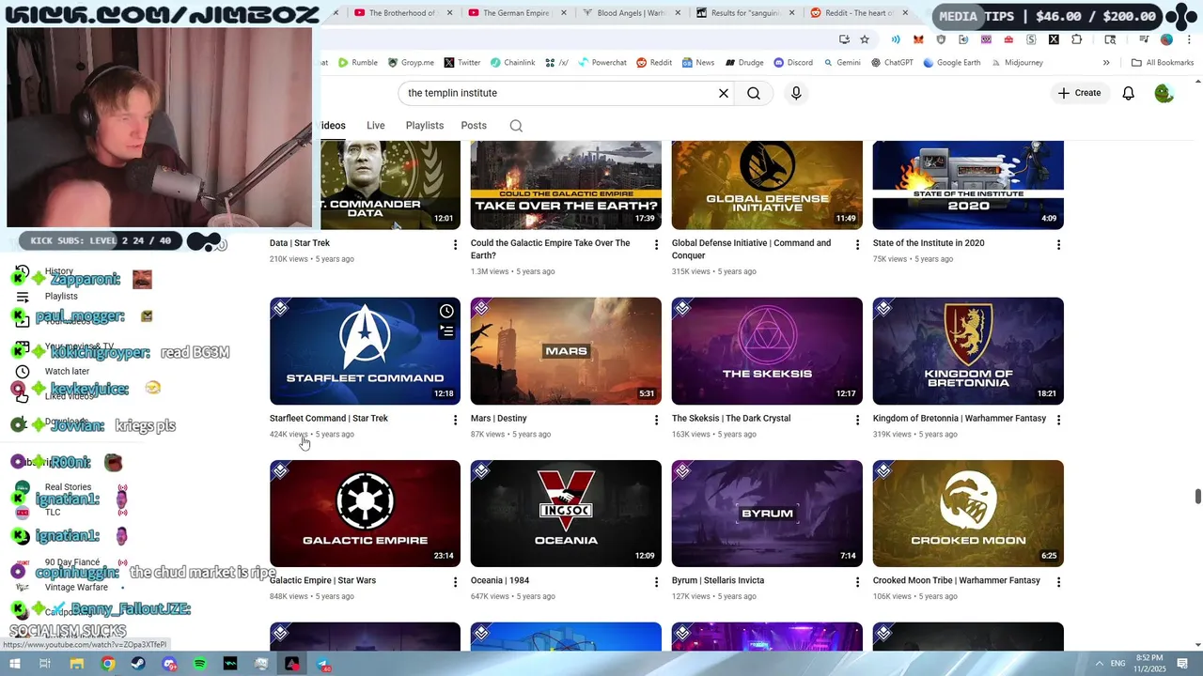
Task: Switch to the Posts channel tab
Action: [474, 126]
